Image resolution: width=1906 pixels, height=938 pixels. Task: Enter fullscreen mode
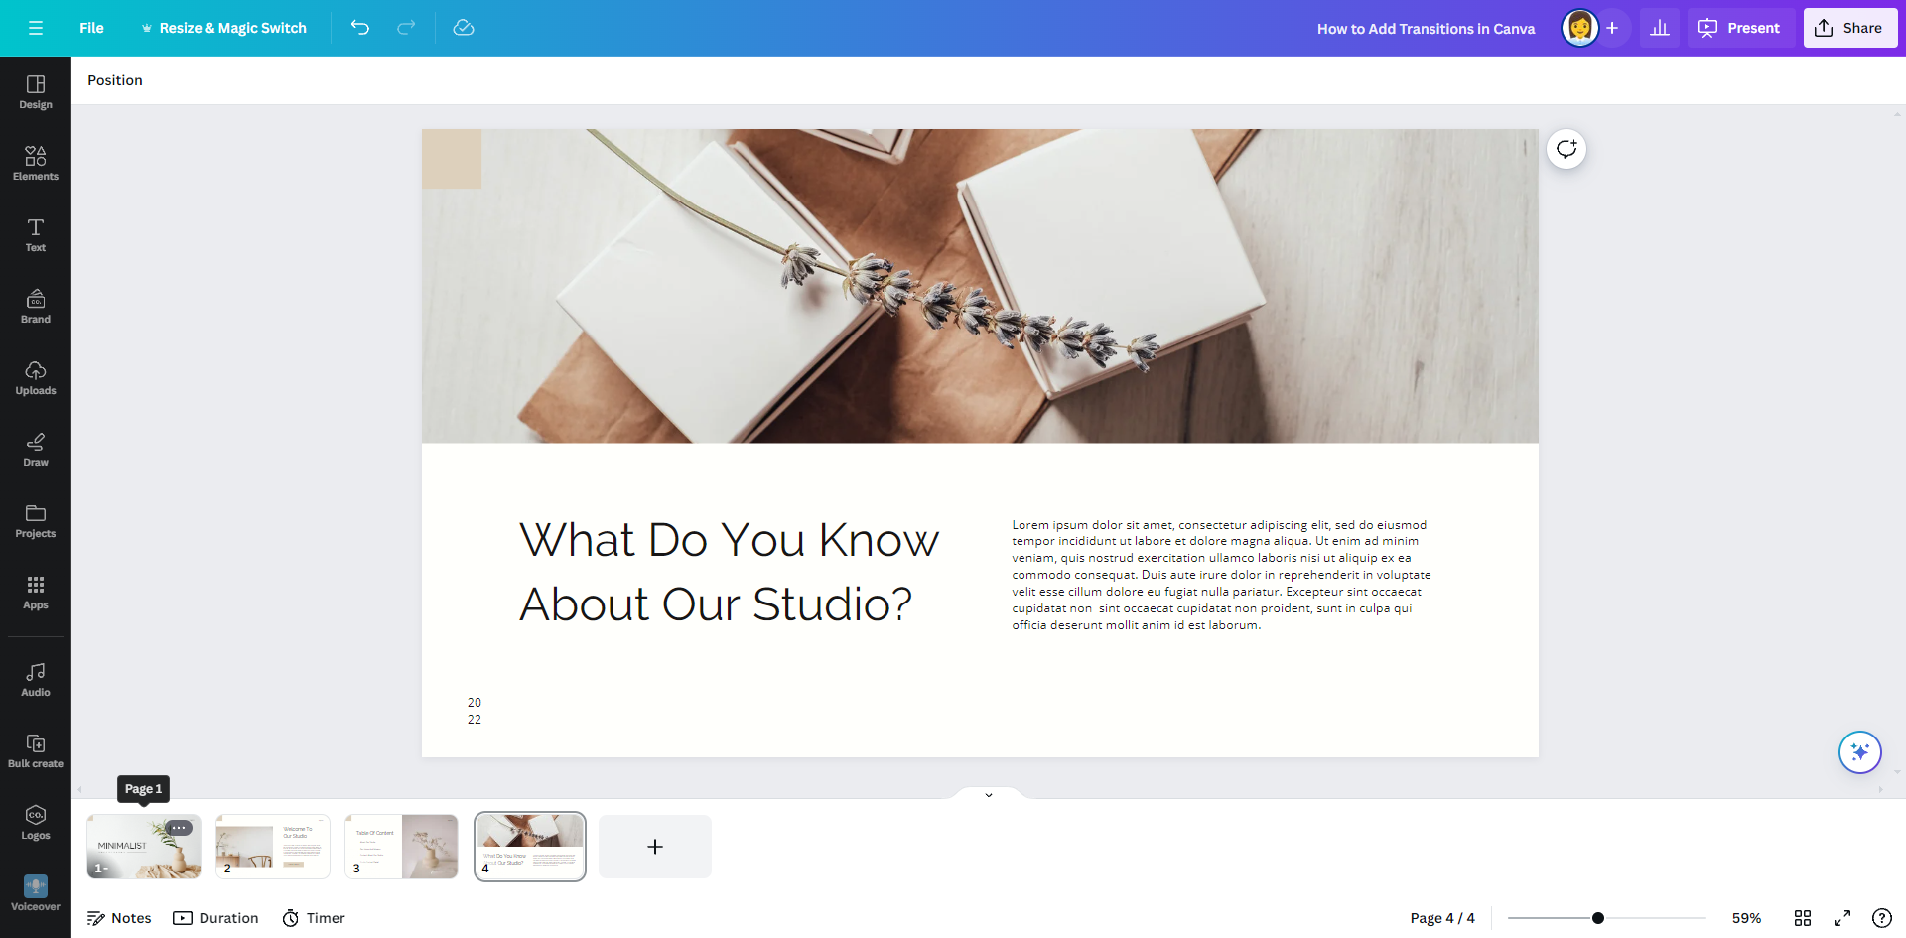click(1842, 918)
